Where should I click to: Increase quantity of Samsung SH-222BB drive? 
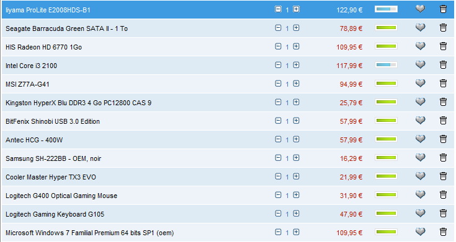(x=296, y=158)
